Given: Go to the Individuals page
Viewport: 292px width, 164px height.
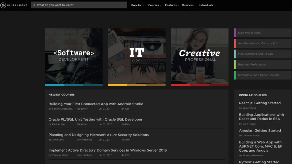Looking at the screenshot, I should tap(206, 5).
